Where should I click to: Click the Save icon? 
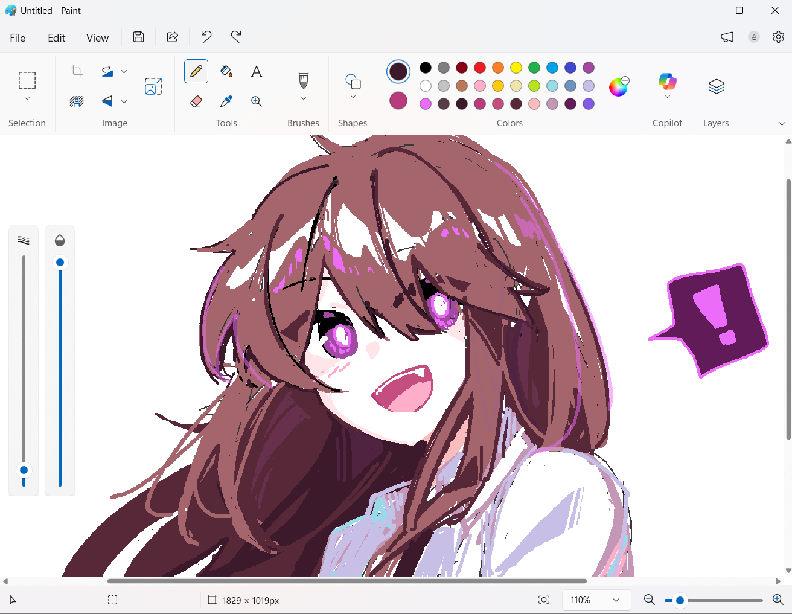[x=139, y=37]
